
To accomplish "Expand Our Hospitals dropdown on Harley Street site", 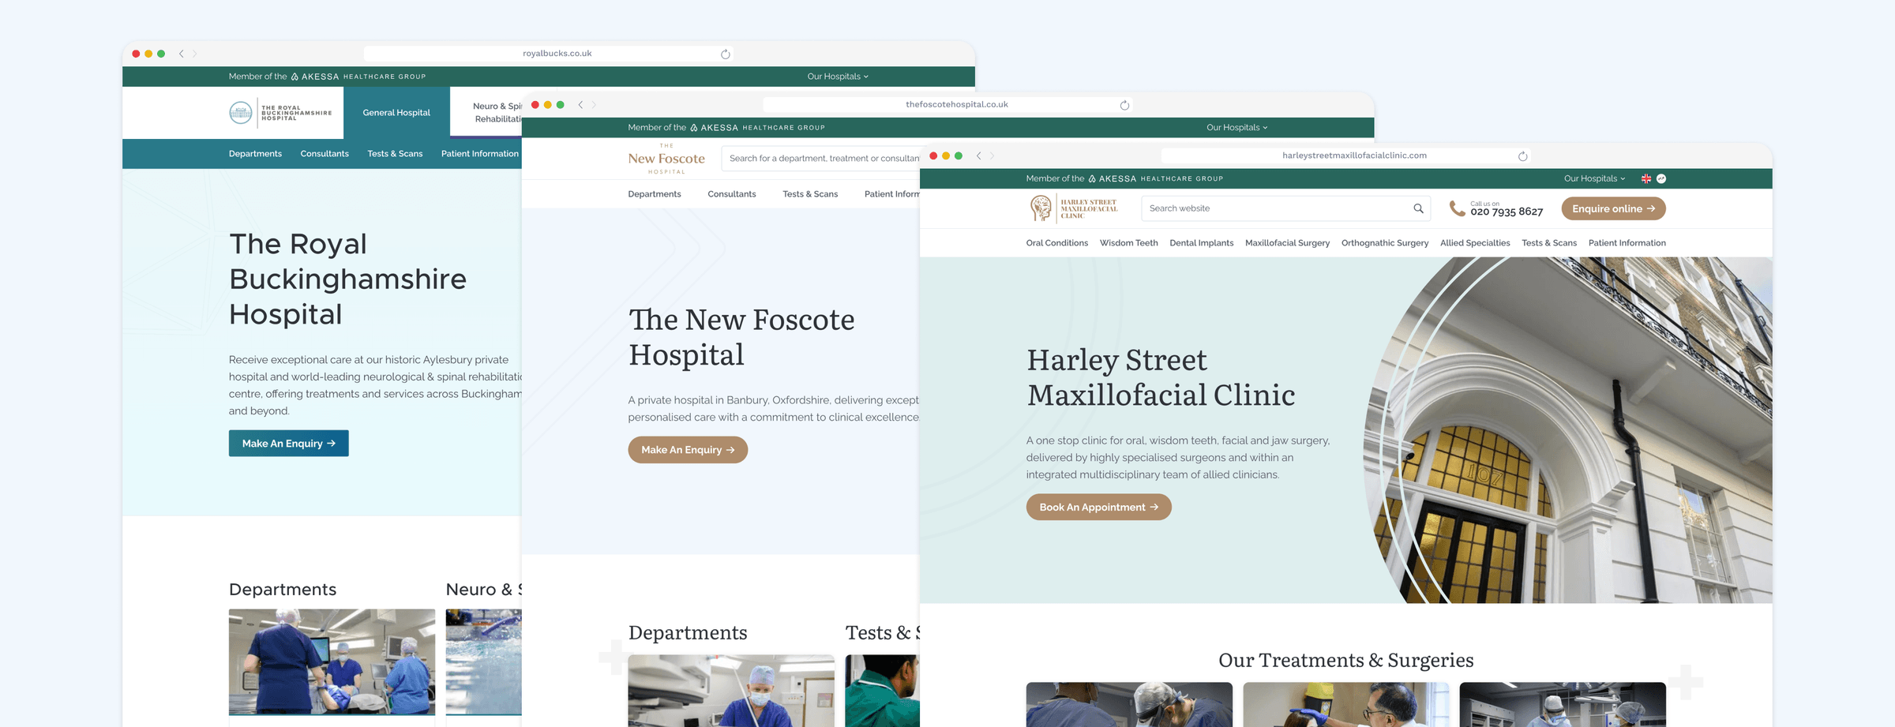I will click(x=1593, y=178).
